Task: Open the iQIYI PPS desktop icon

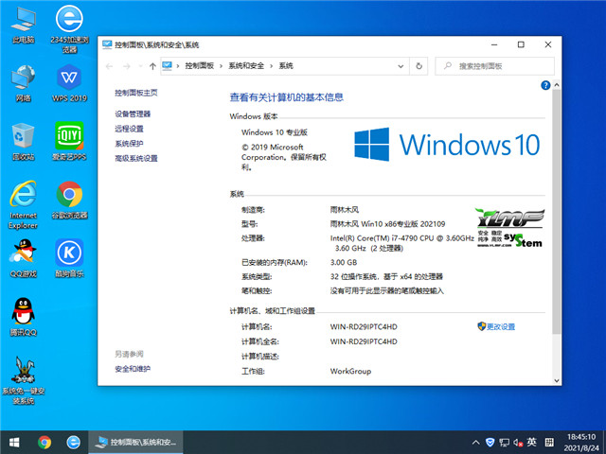Action: click(x=68, y=135)
